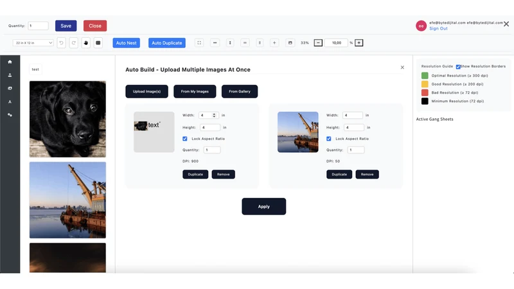Click the zoom percentage input field
This screenshot has height=289, width=514.
(x=336, y=43)
